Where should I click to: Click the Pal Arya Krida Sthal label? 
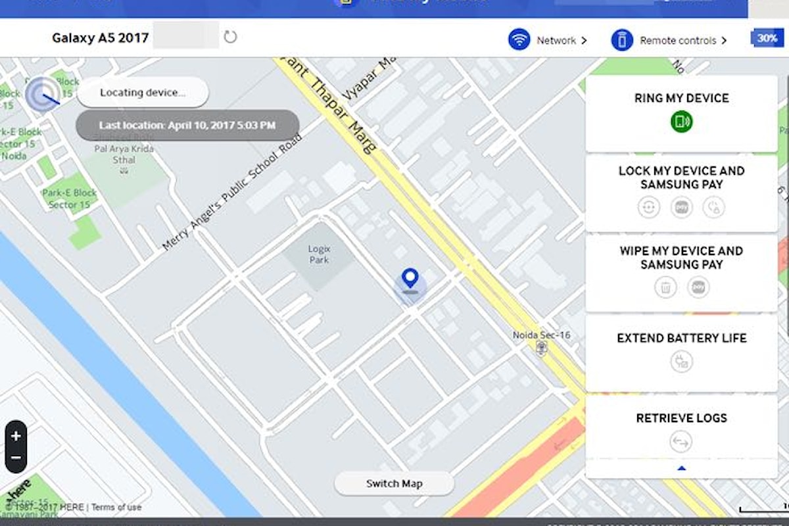(x=124, y=155)
